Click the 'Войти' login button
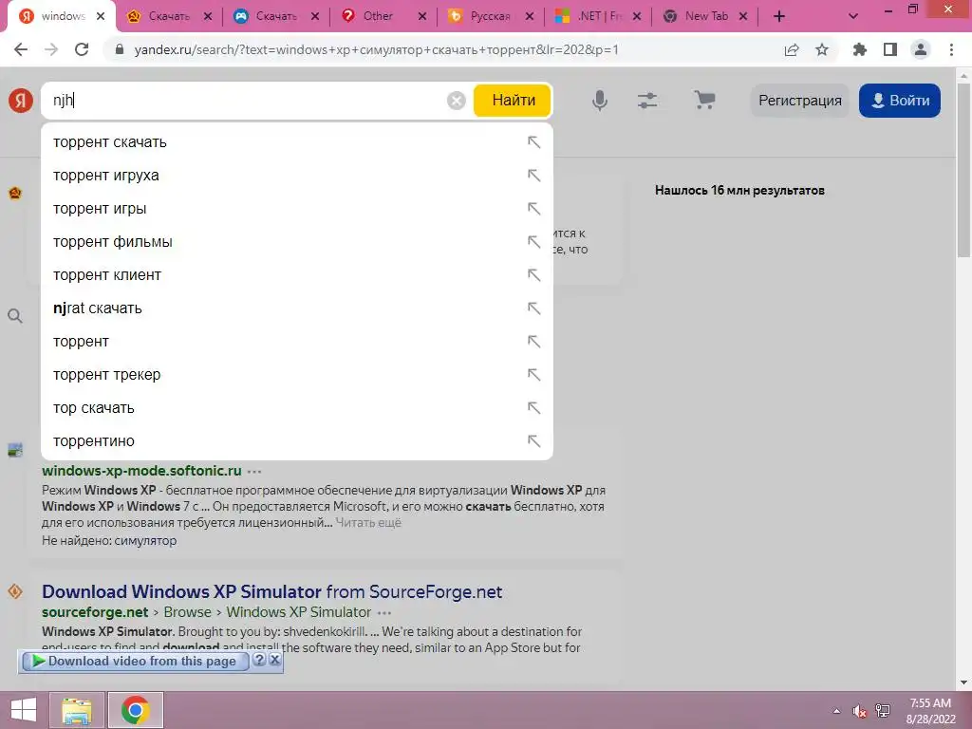 (x=900, y=101)
